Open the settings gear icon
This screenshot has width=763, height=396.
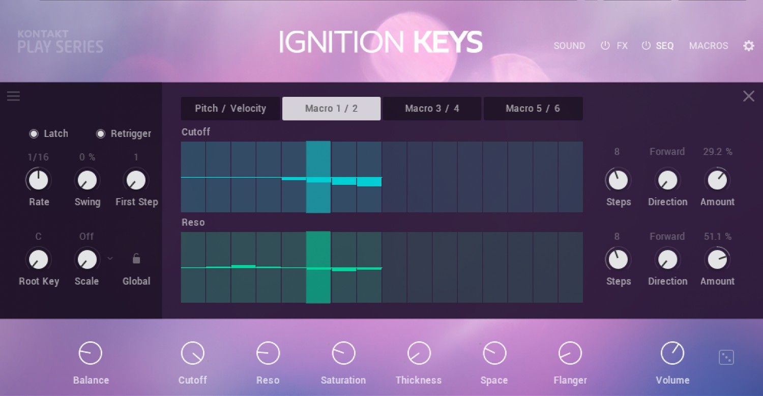[x=748, y=46]
